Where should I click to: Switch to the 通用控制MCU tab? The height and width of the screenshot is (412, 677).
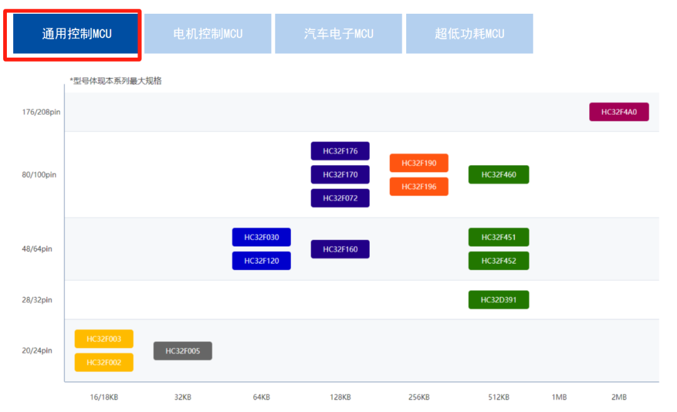tap(73, 33)
